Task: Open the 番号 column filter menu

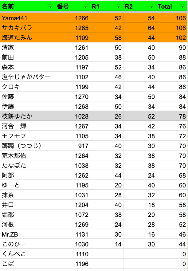Action: click(85, 6)
